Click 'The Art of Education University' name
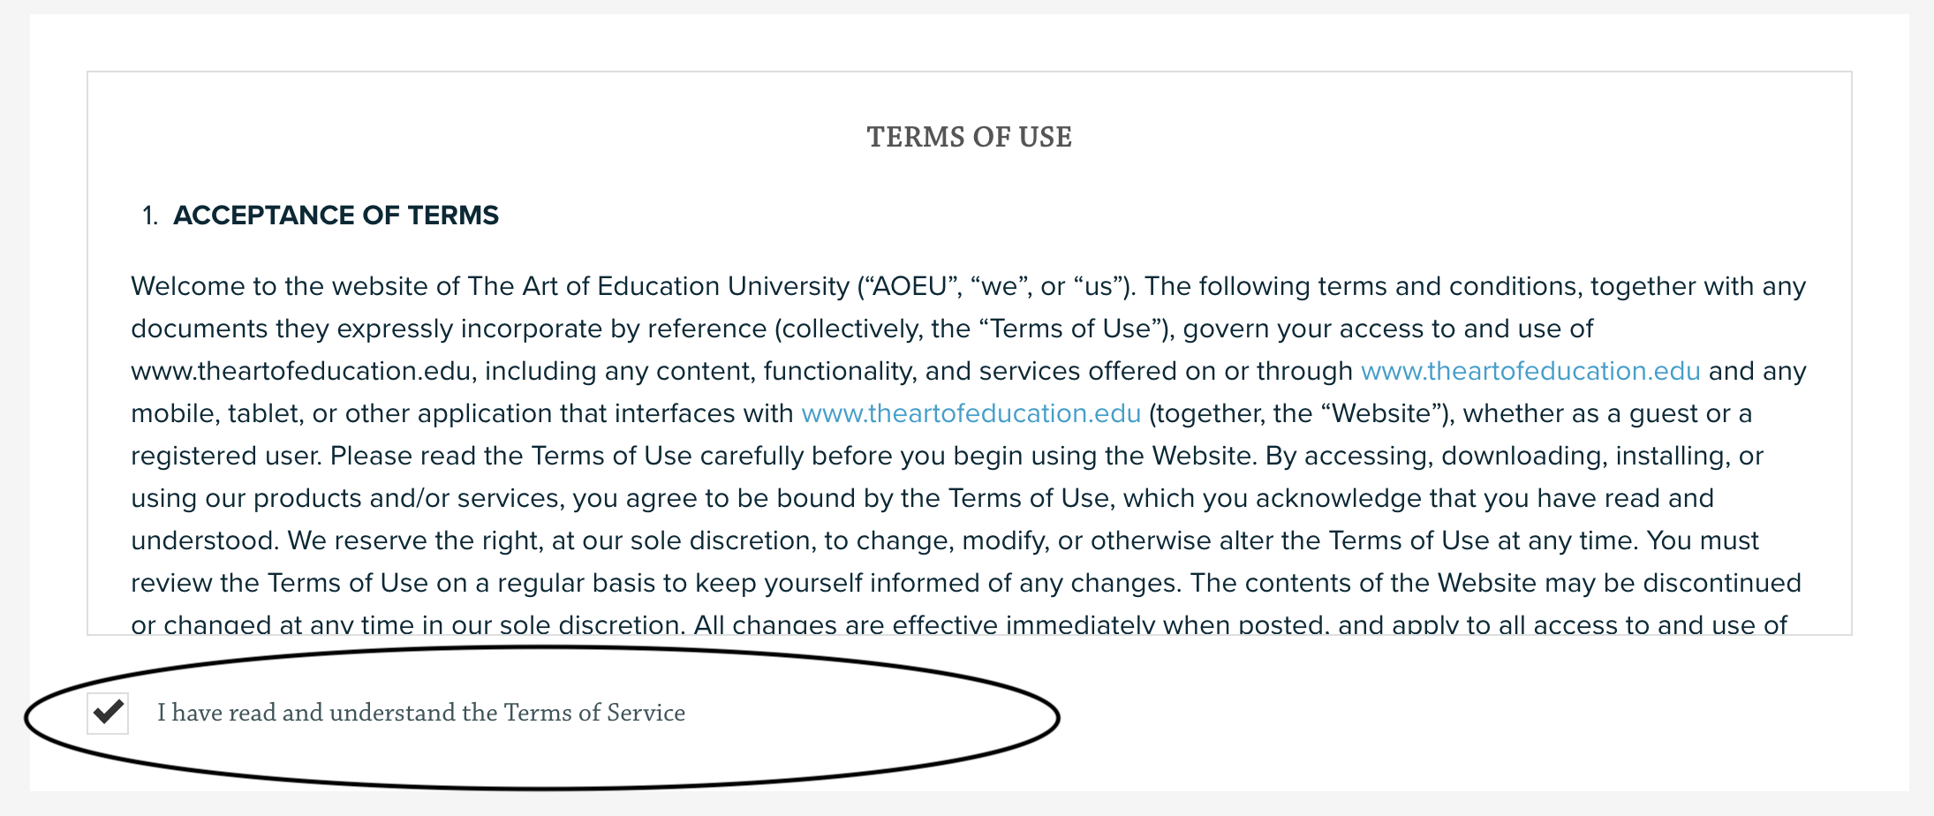 659,286
